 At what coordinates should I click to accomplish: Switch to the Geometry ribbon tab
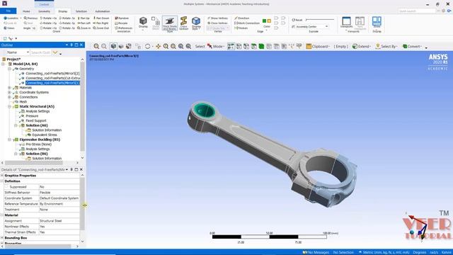coord(44,11)
